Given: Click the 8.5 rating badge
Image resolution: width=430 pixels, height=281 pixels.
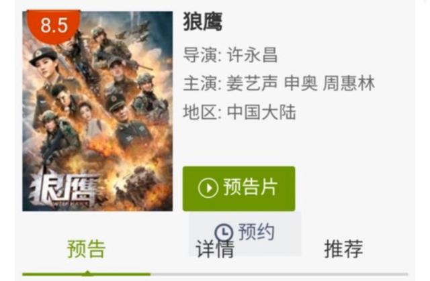Looking at the screenshot, I should (54, 26).
